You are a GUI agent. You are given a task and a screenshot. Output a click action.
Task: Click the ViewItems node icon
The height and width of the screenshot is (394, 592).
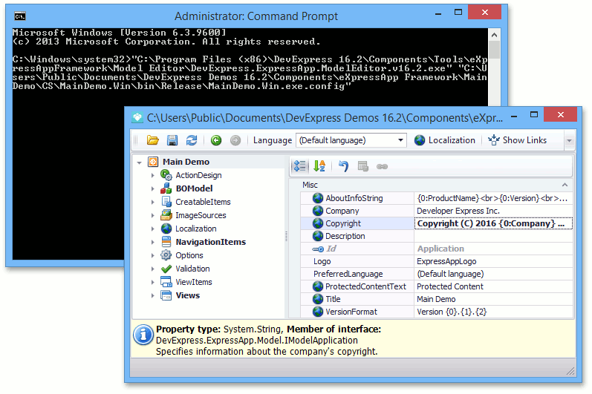click(x=166, y=282)
